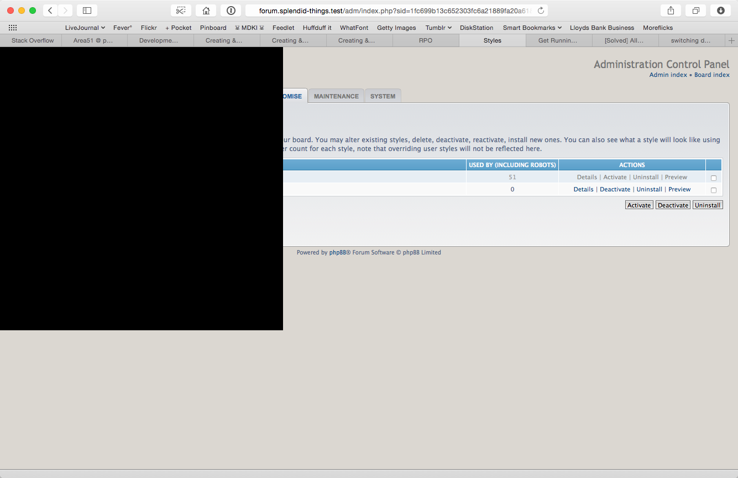This screenshot has height=478, width=738.
Task: Expand the LiveJournal bookmarks dropdown
Action: [85, 28]
